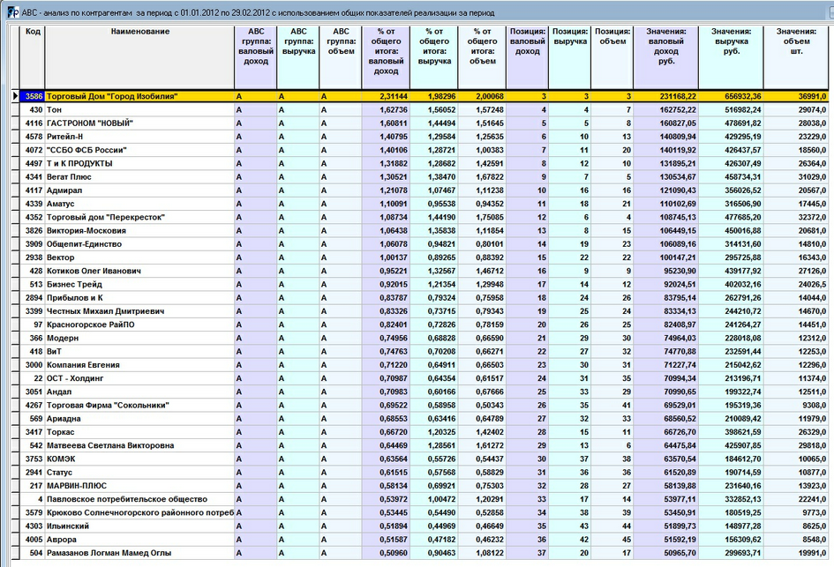
Task: Select the row "МАРВИН-ПЛЮС"
Action: coord(424,486)
